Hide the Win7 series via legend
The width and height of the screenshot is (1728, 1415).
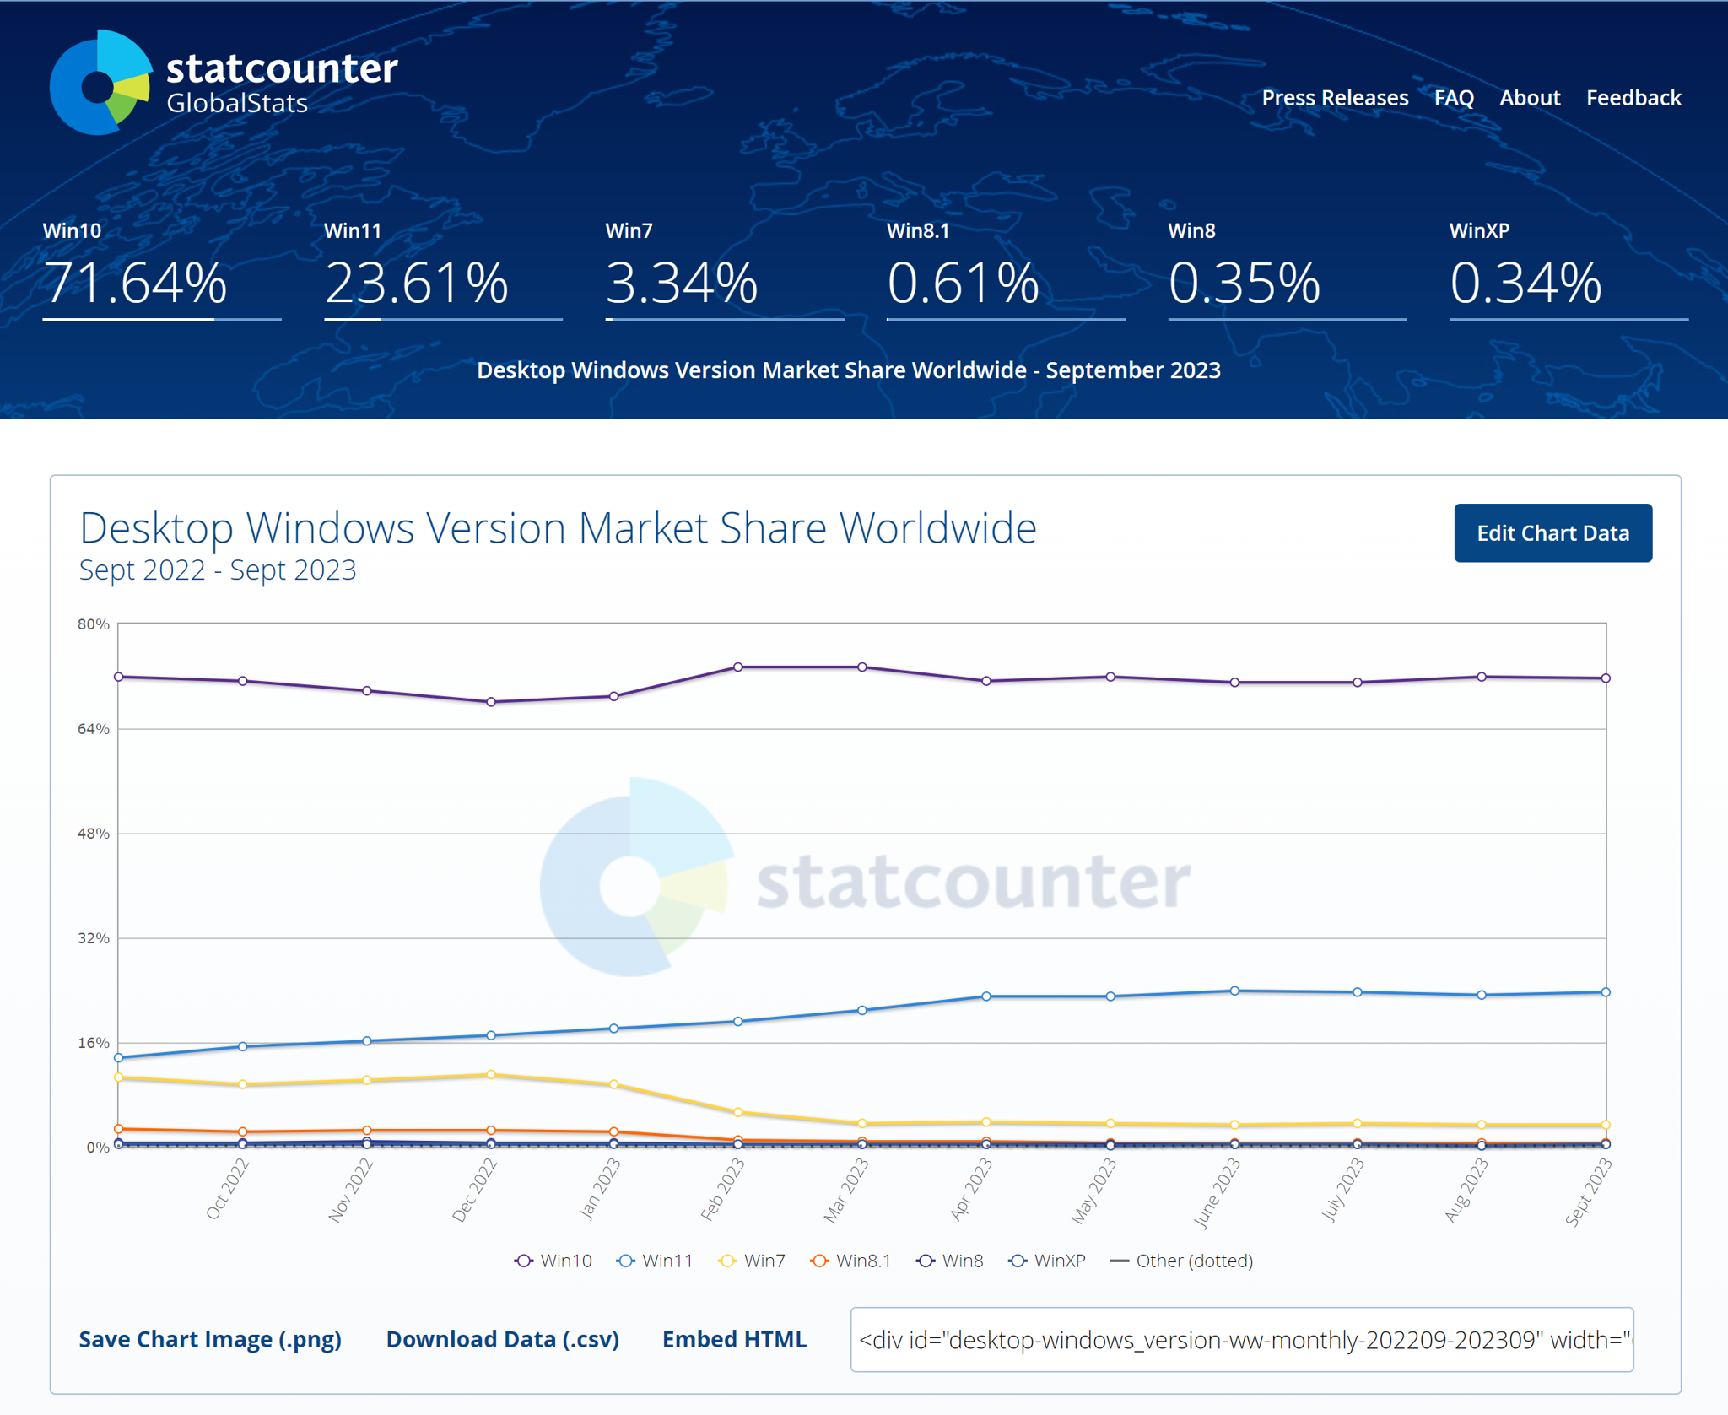tap(752, 1261)
